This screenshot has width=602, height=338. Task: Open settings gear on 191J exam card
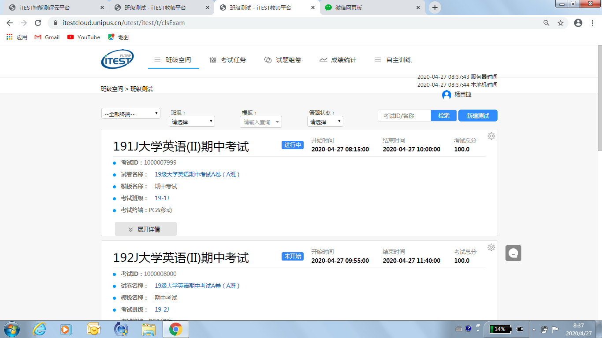[x=491, y=136]
